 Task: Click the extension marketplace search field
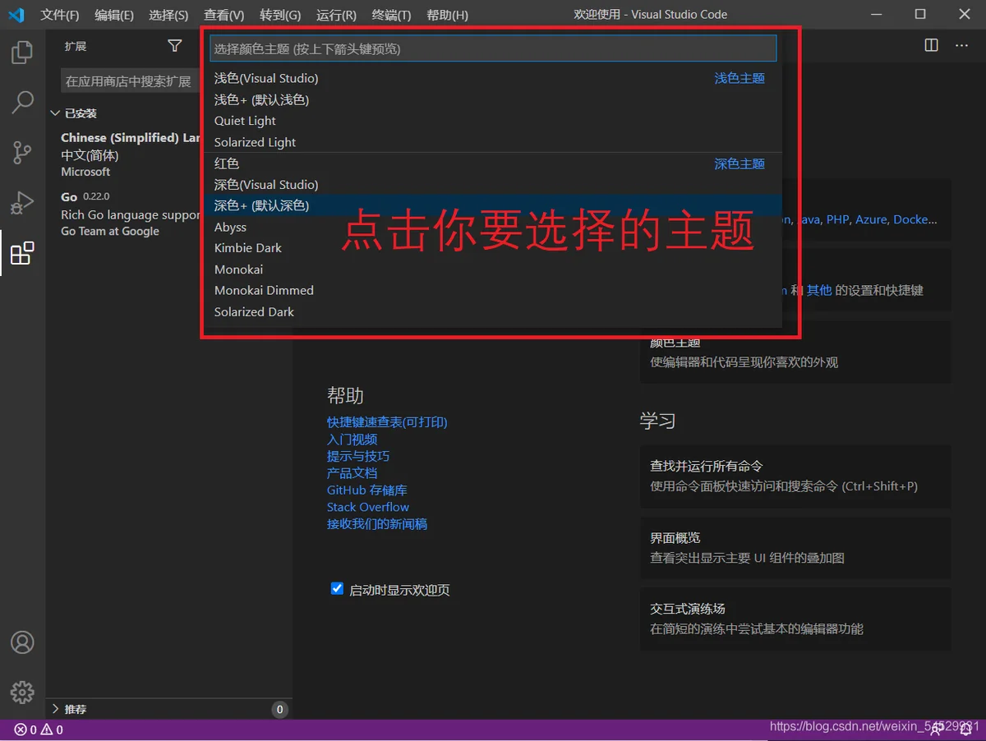tap(131, 81)
